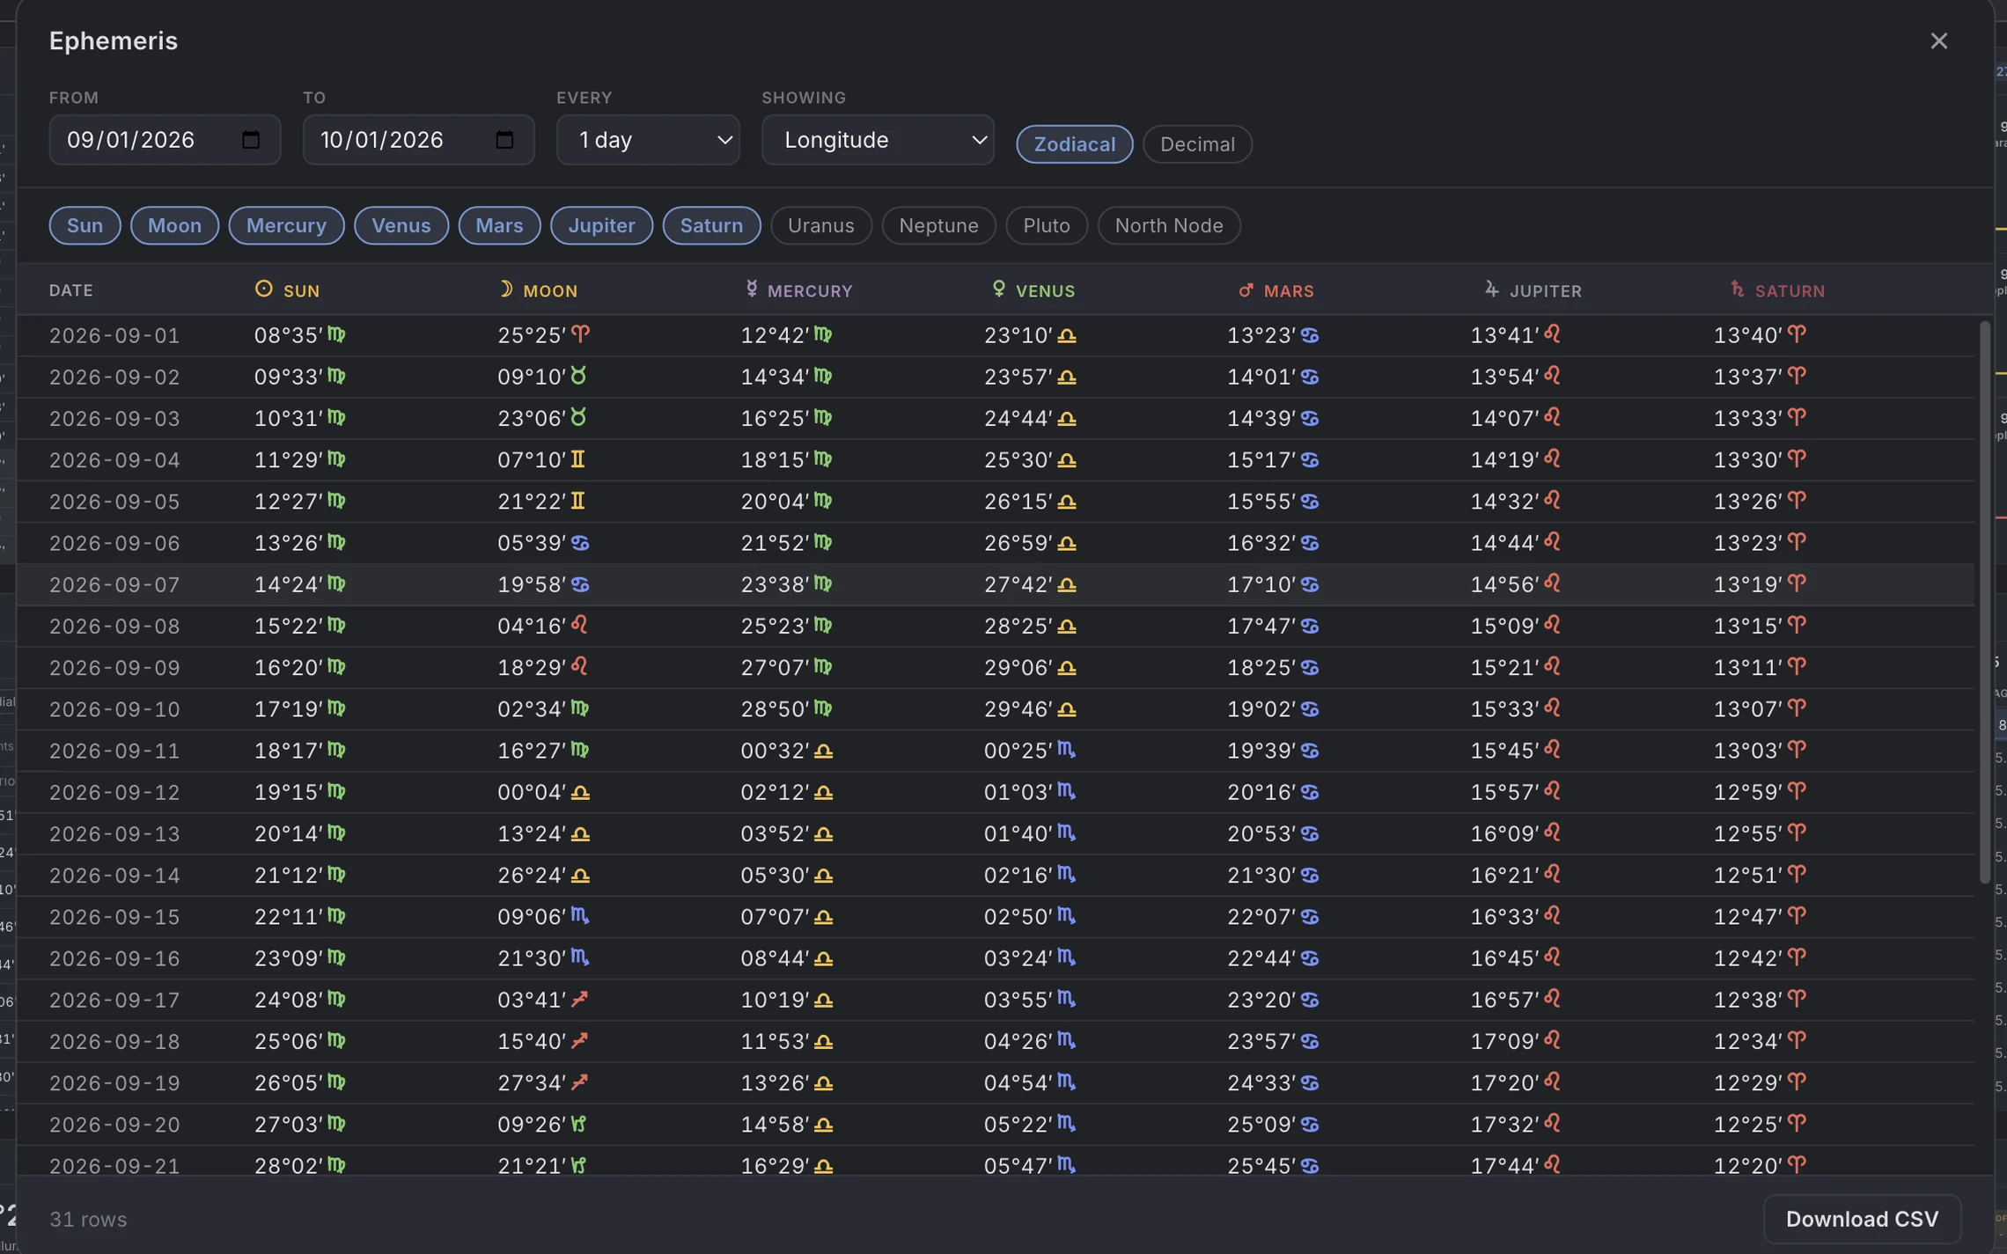
Task: Open the SHOWING dropdown set to Longitude
Action: [878, 140]
